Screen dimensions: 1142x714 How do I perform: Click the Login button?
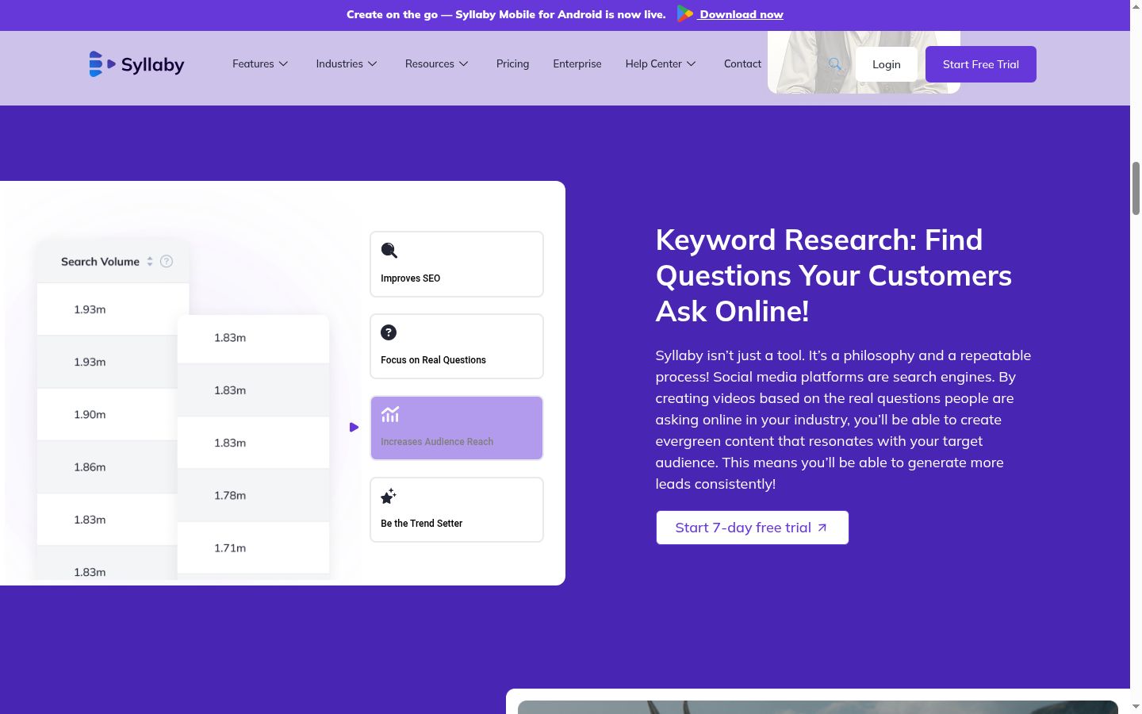(887, 64)
